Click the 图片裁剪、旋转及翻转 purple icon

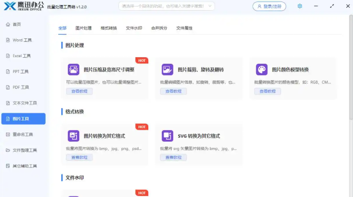pyautogui.click(x=168, y=69)
